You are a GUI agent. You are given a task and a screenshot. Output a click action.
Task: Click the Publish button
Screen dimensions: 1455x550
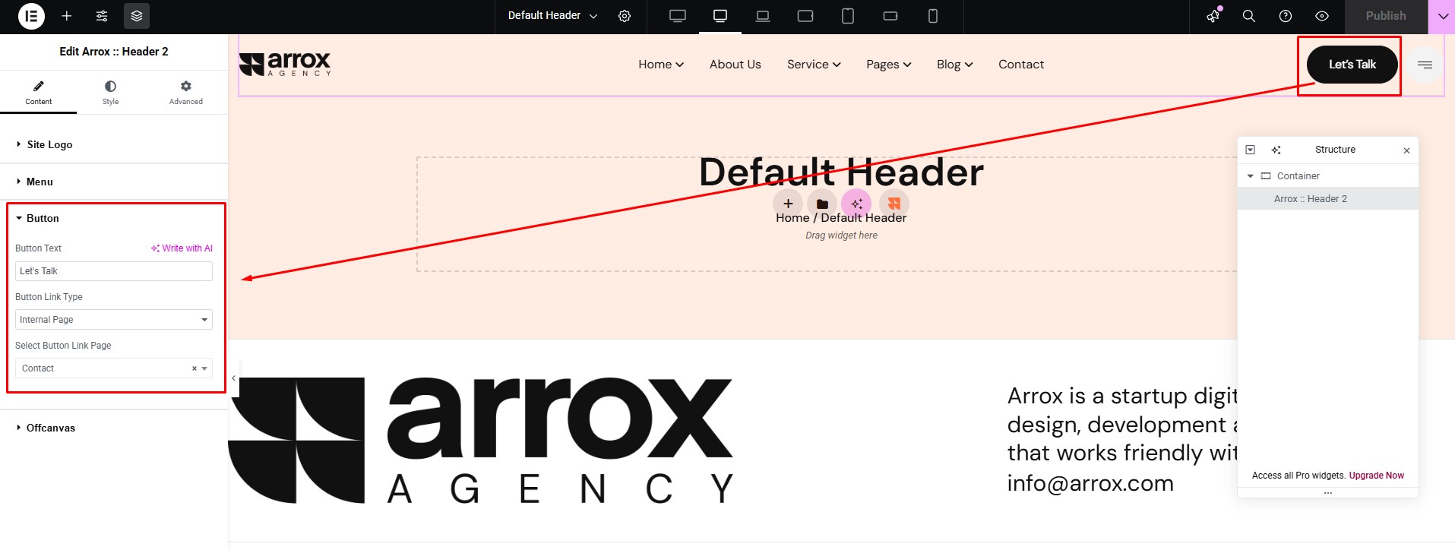1386,16
